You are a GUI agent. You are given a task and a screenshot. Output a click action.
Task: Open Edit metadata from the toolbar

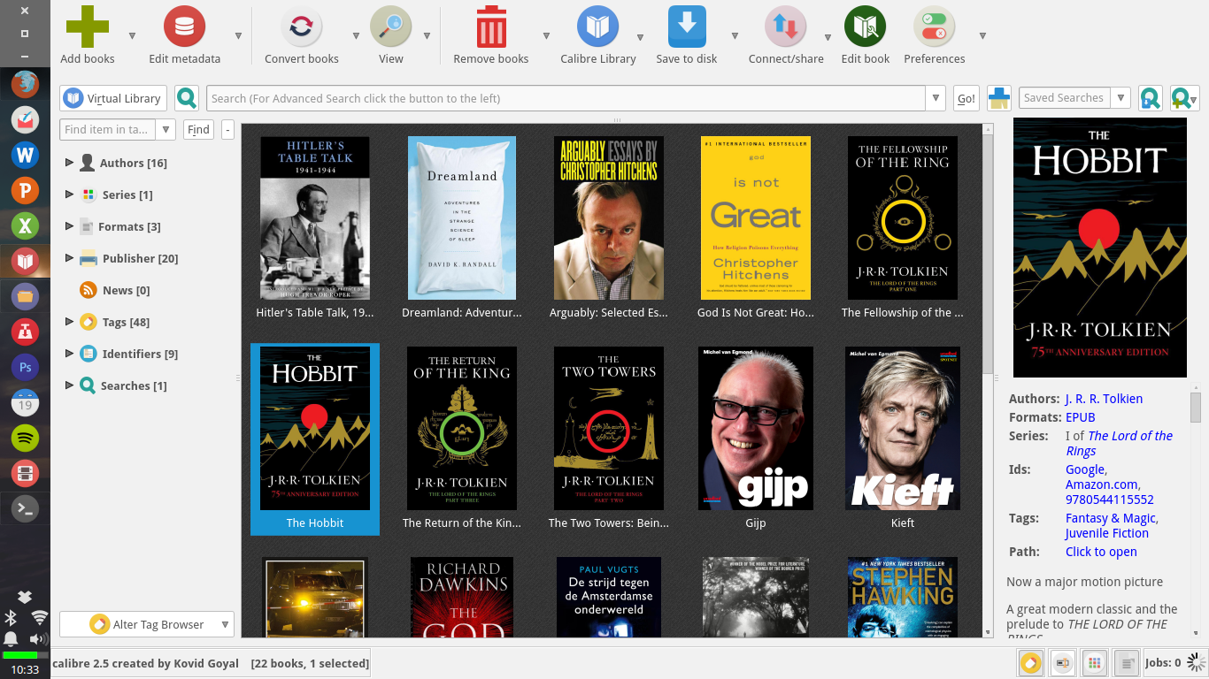coord(184,27)
